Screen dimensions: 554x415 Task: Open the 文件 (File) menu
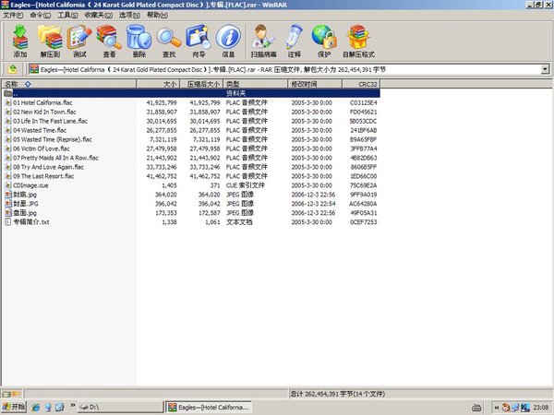[13, 15]
